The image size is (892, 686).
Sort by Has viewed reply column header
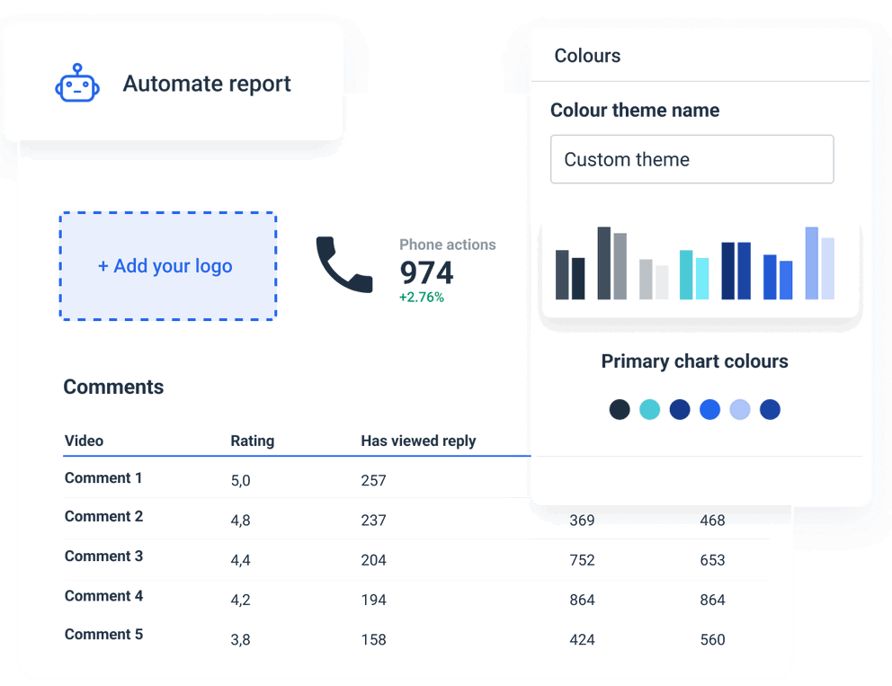click(418, 441)
